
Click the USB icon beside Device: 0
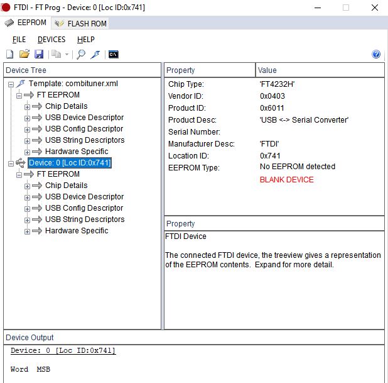[21, 163]
